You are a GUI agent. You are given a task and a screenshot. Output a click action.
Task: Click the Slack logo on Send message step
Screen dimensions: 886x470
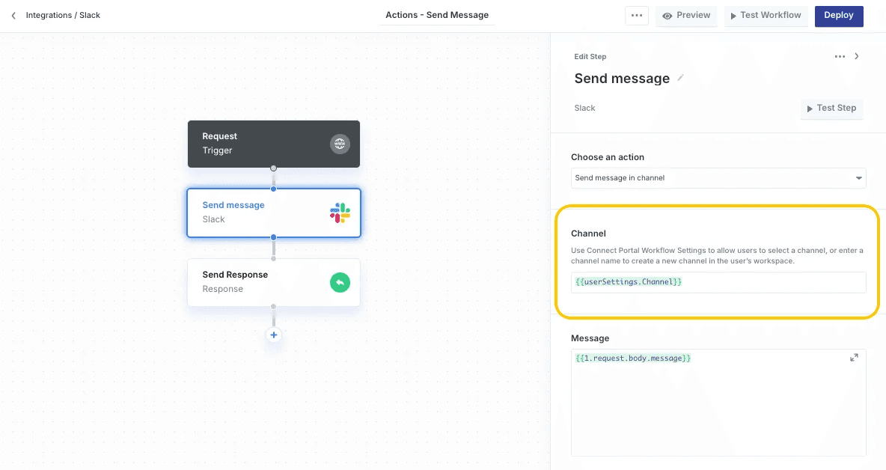pos(340,213)
